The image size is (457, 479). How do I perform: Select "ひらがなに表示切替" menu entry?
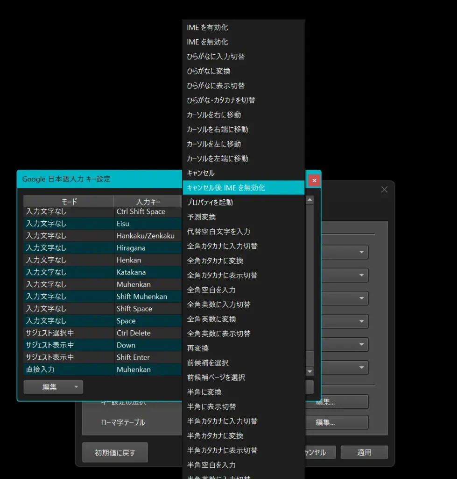click(x=244, y=86)
